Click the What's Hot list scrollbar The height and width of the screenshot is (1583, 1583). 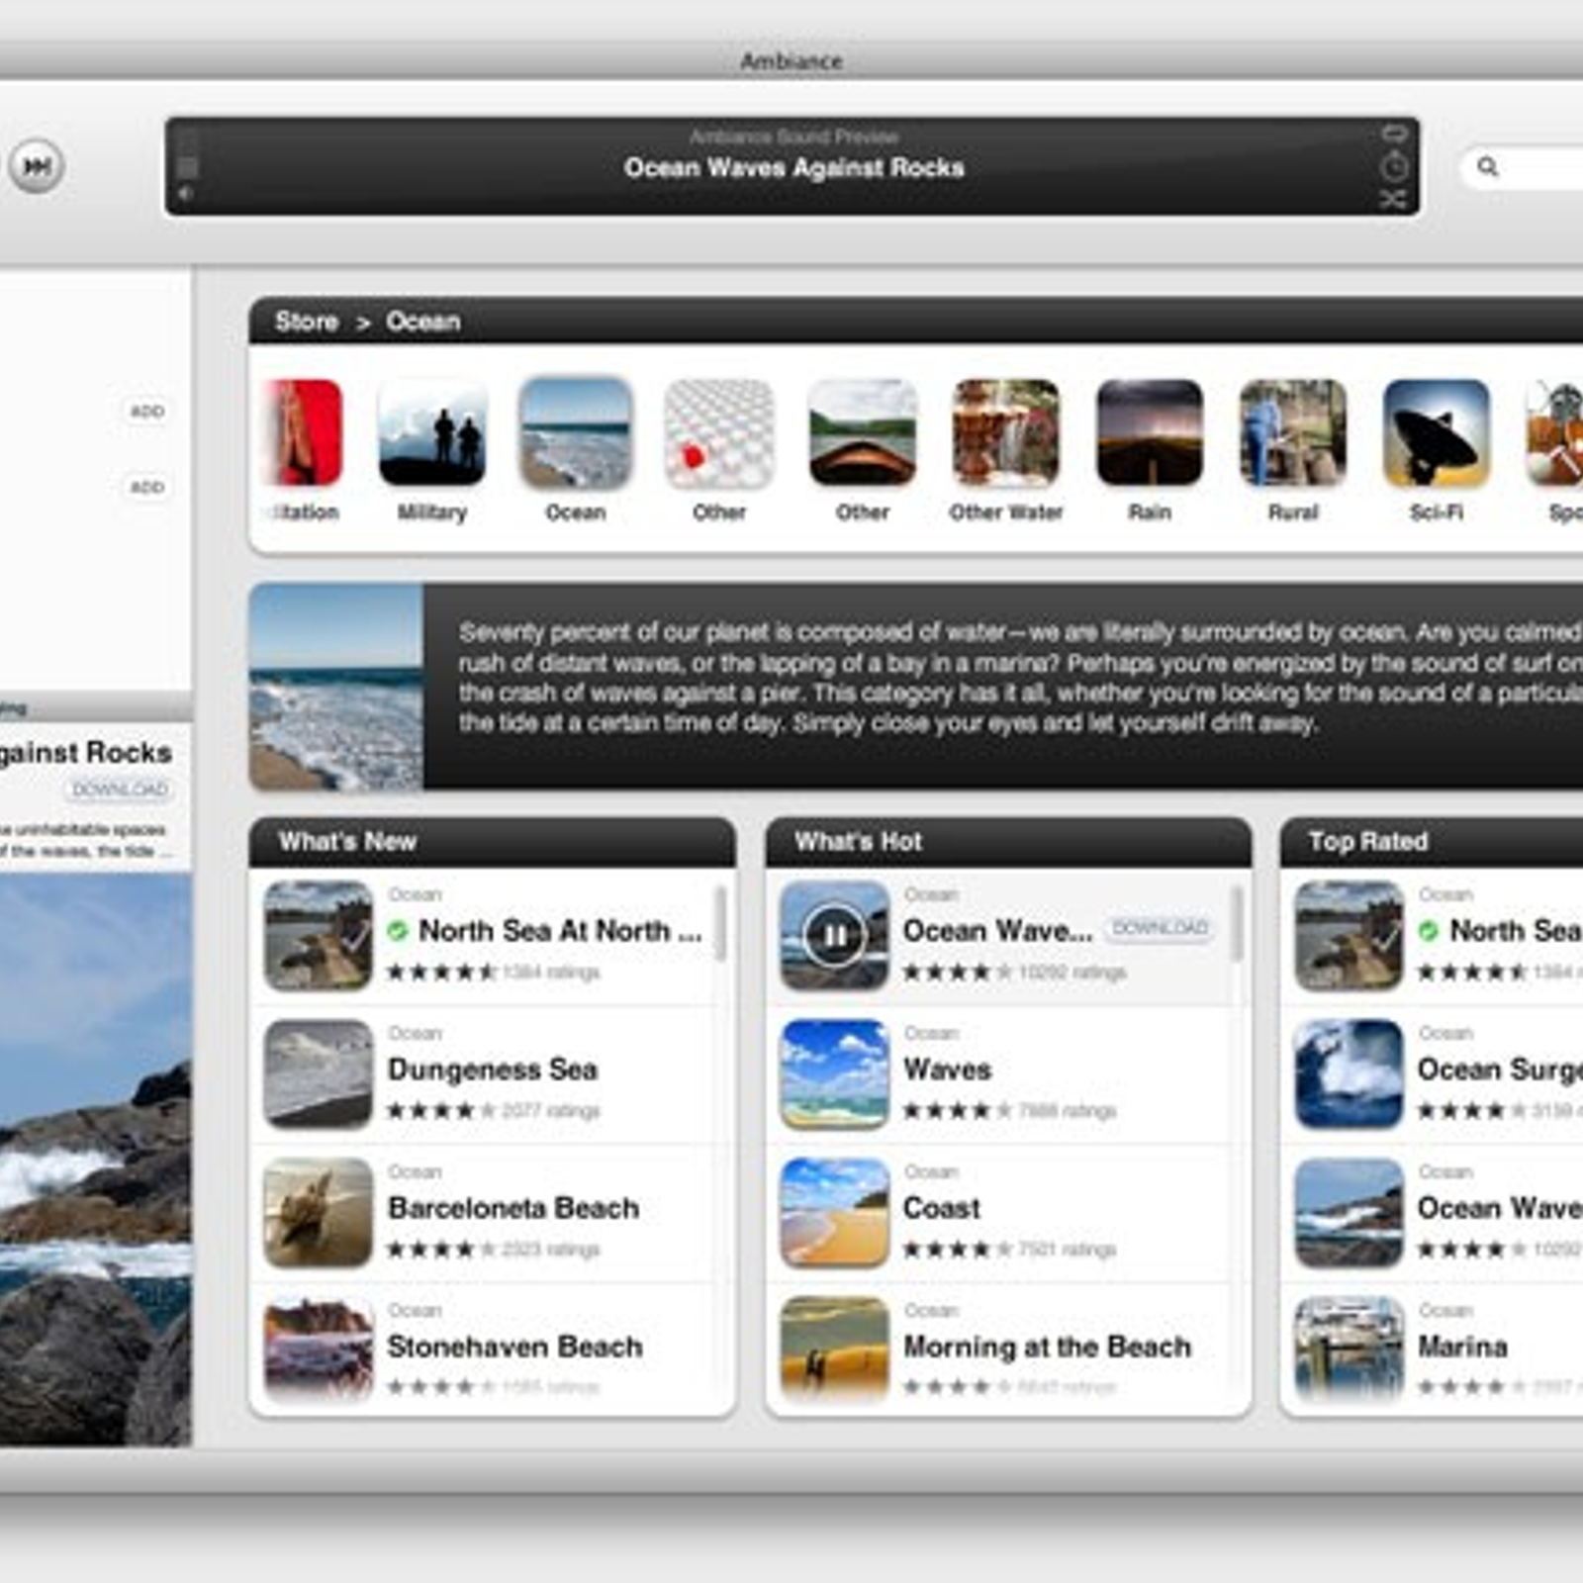click(1237, 923)
